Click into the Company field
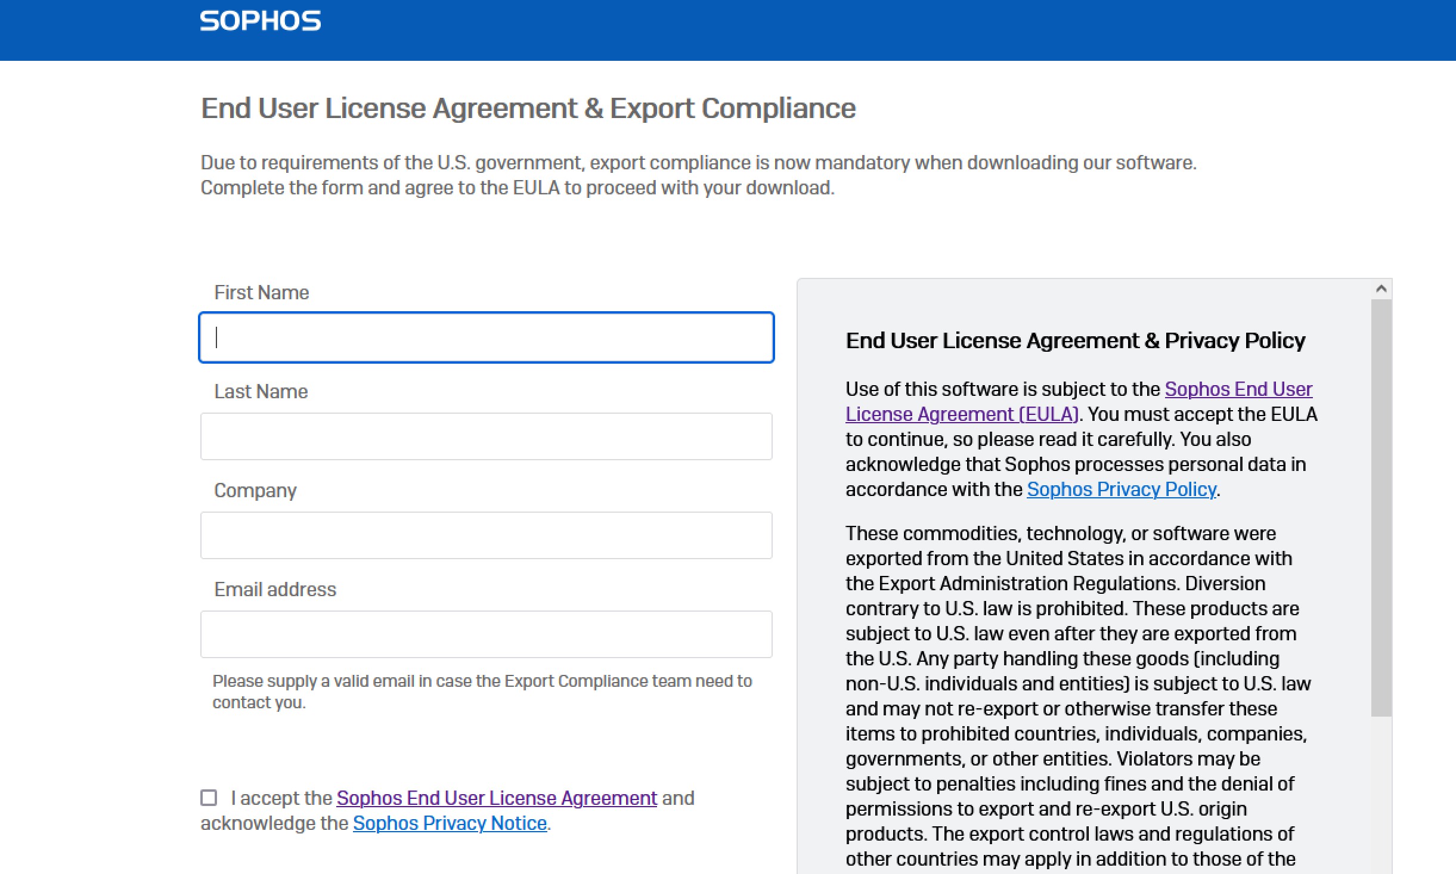This screenshot has height=874, width=1456. click(487, 535)
